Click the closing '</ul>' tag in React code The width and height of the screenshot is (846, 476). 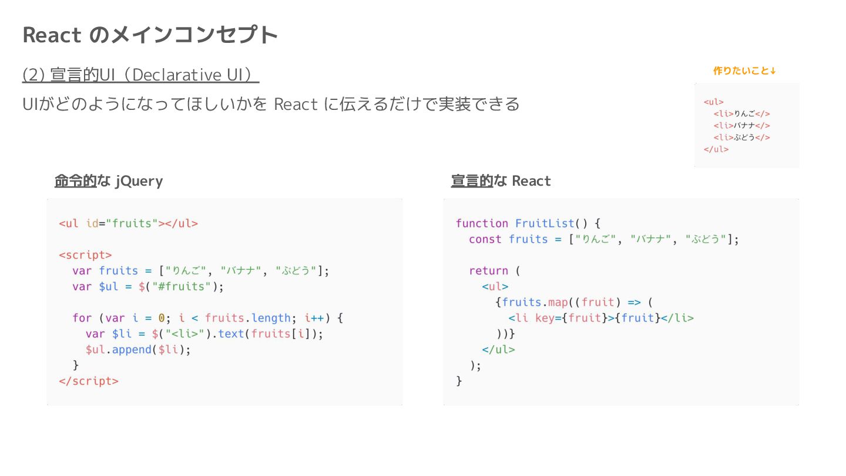point(498,350)
